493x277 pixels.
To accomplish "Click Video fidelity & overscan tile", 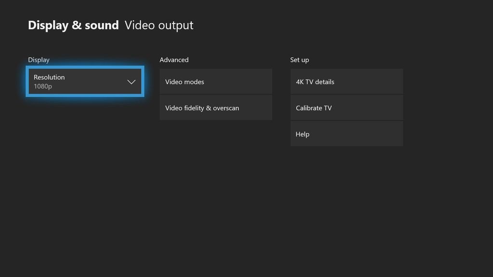I will [216, 108].
